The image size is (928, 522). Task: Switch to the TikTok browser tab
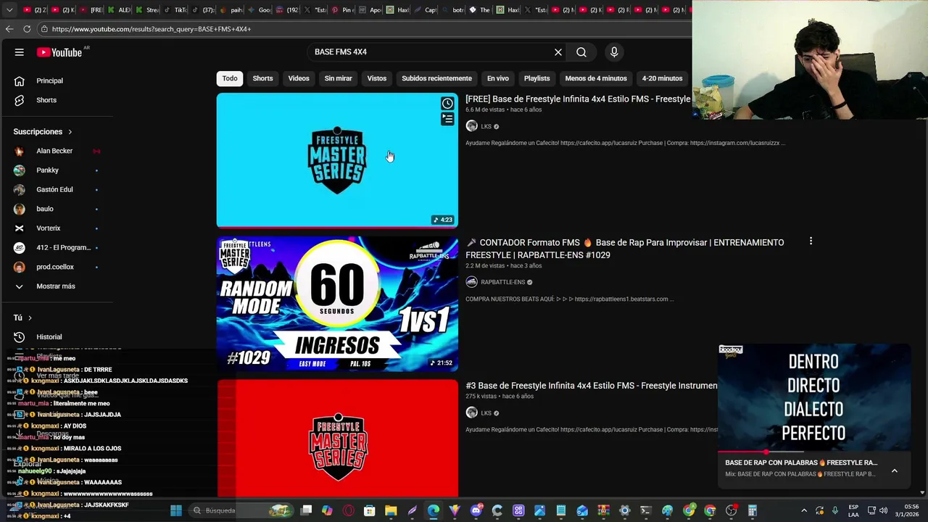coord(176,10)
